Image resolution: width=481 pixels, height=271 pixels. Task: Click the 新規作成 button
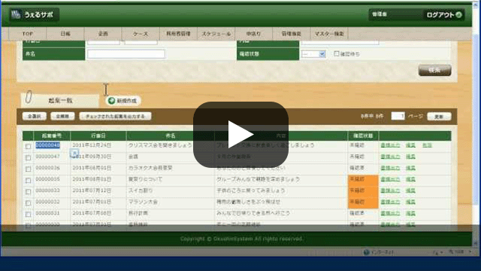click(123, 100)
